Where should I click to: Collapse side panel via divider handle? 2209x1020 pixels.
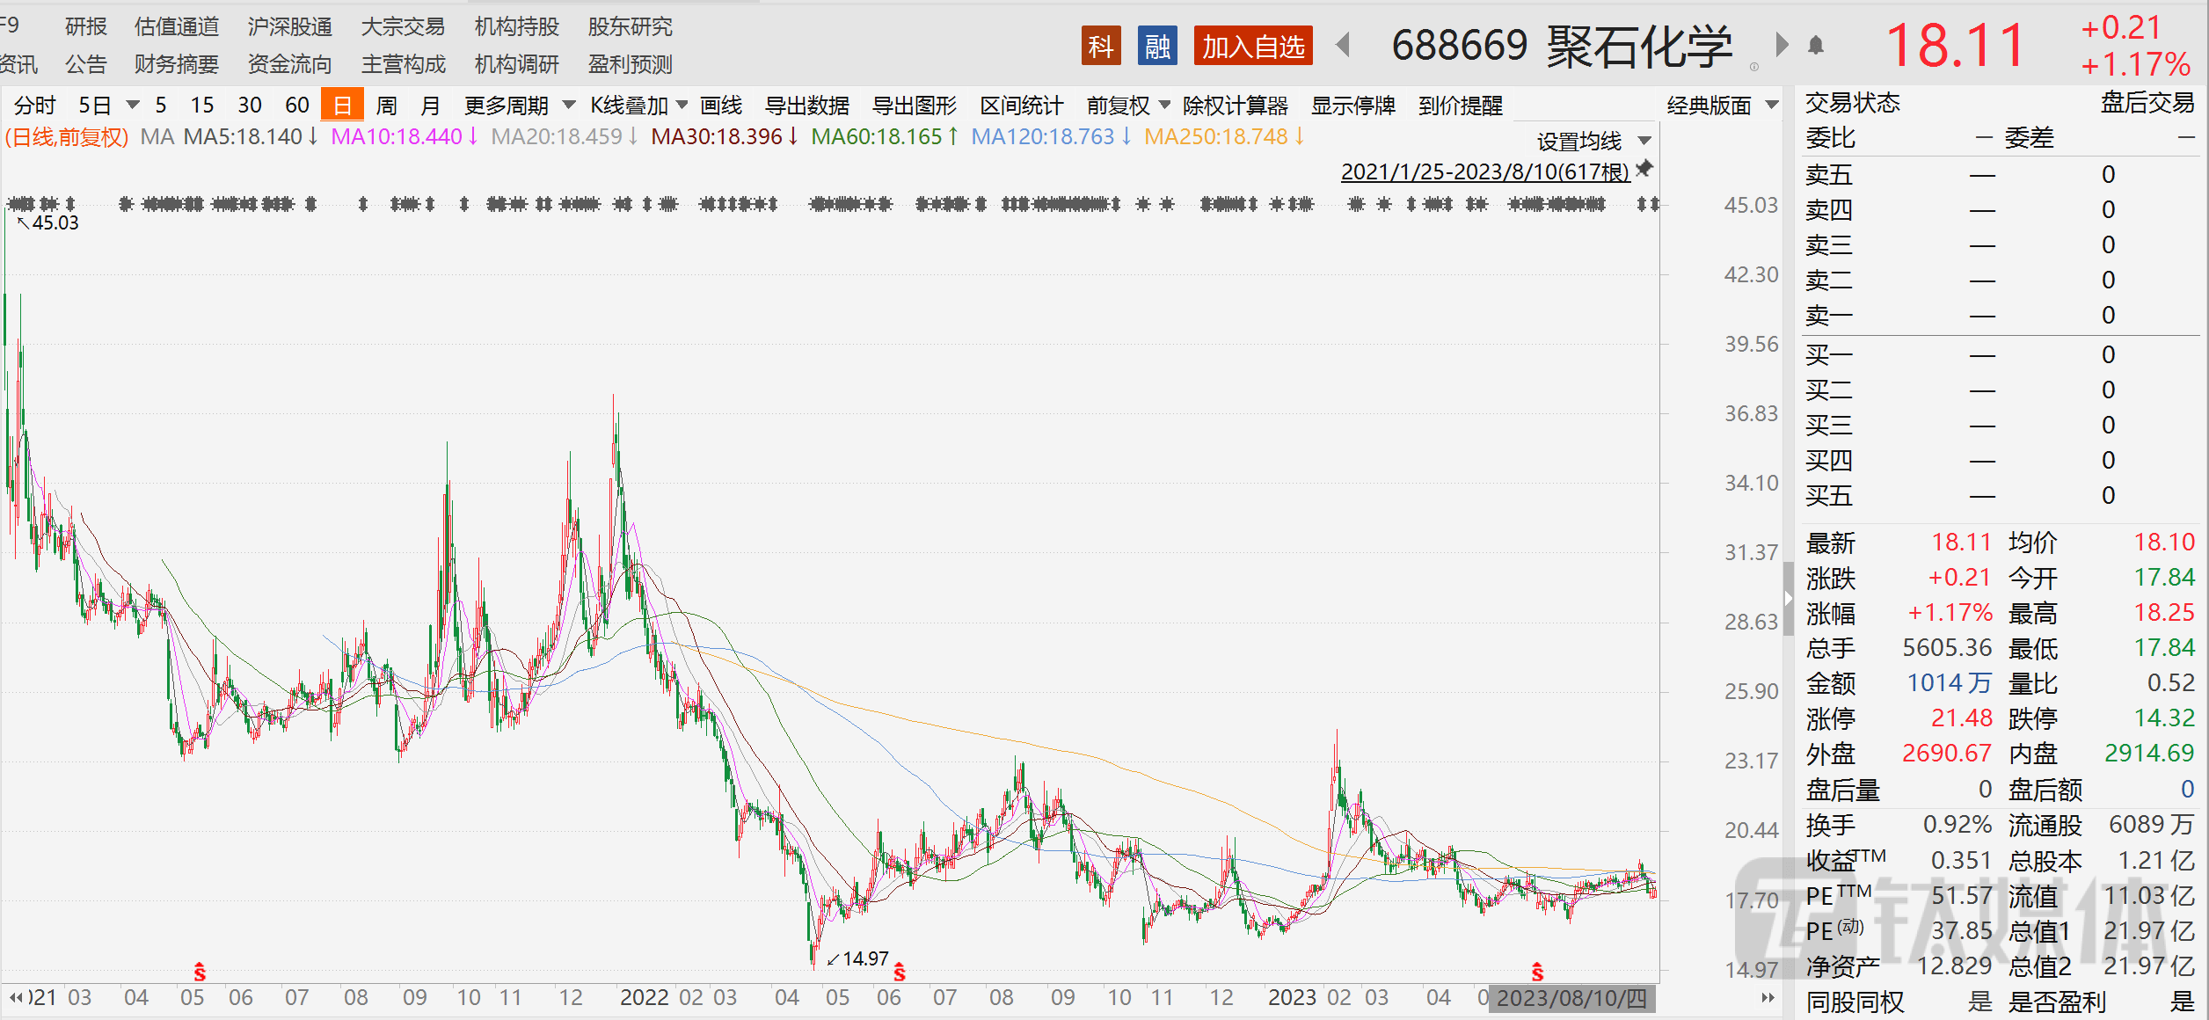point(1788,599)
